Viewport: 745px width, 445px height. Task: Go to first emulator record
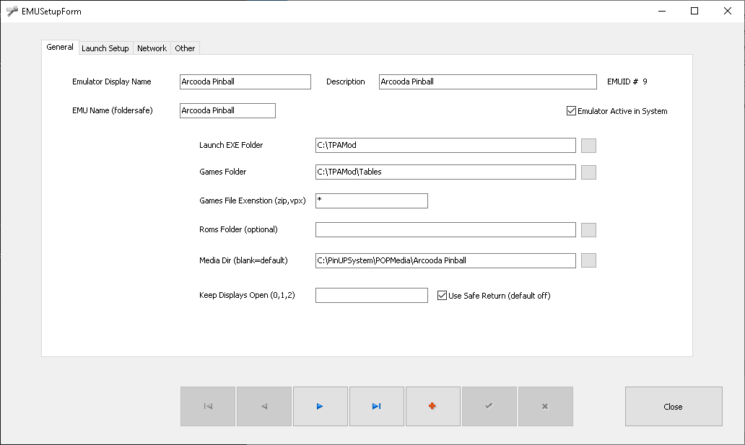coord(208,407)
